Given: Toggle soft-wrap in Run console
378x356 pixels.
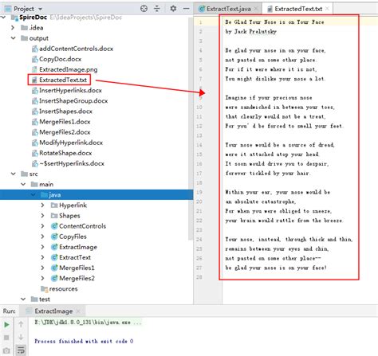Looking at the screenshot, I should 21,350.
